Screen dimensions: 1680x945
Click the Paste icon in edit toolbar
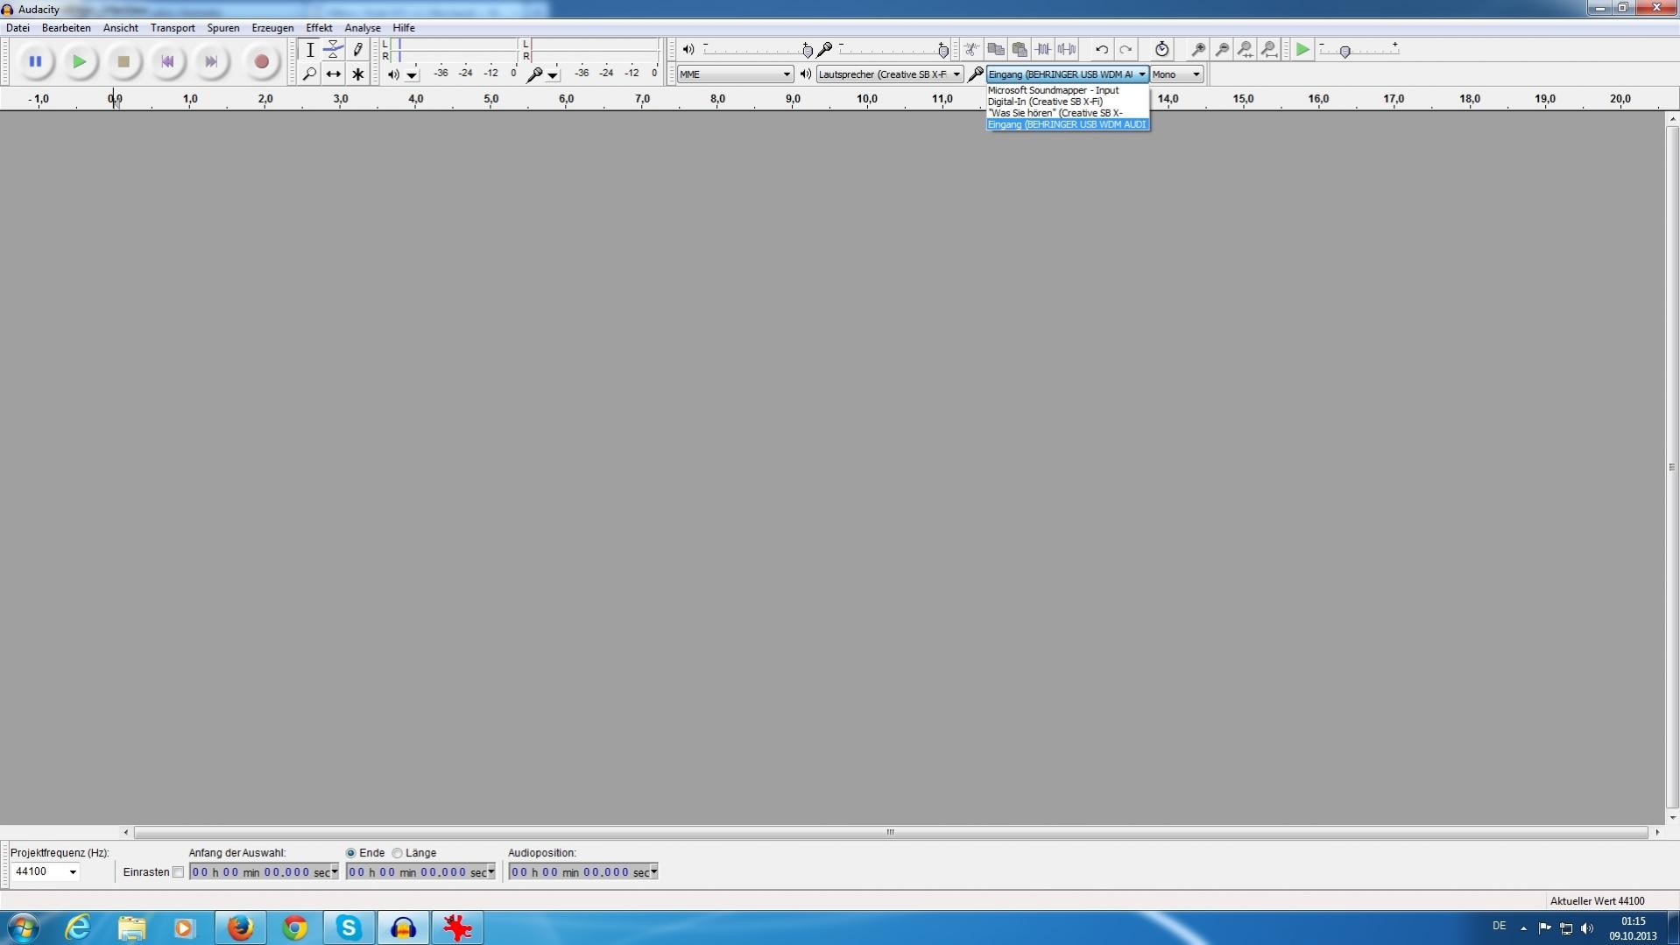click(x=1020, y=50)
